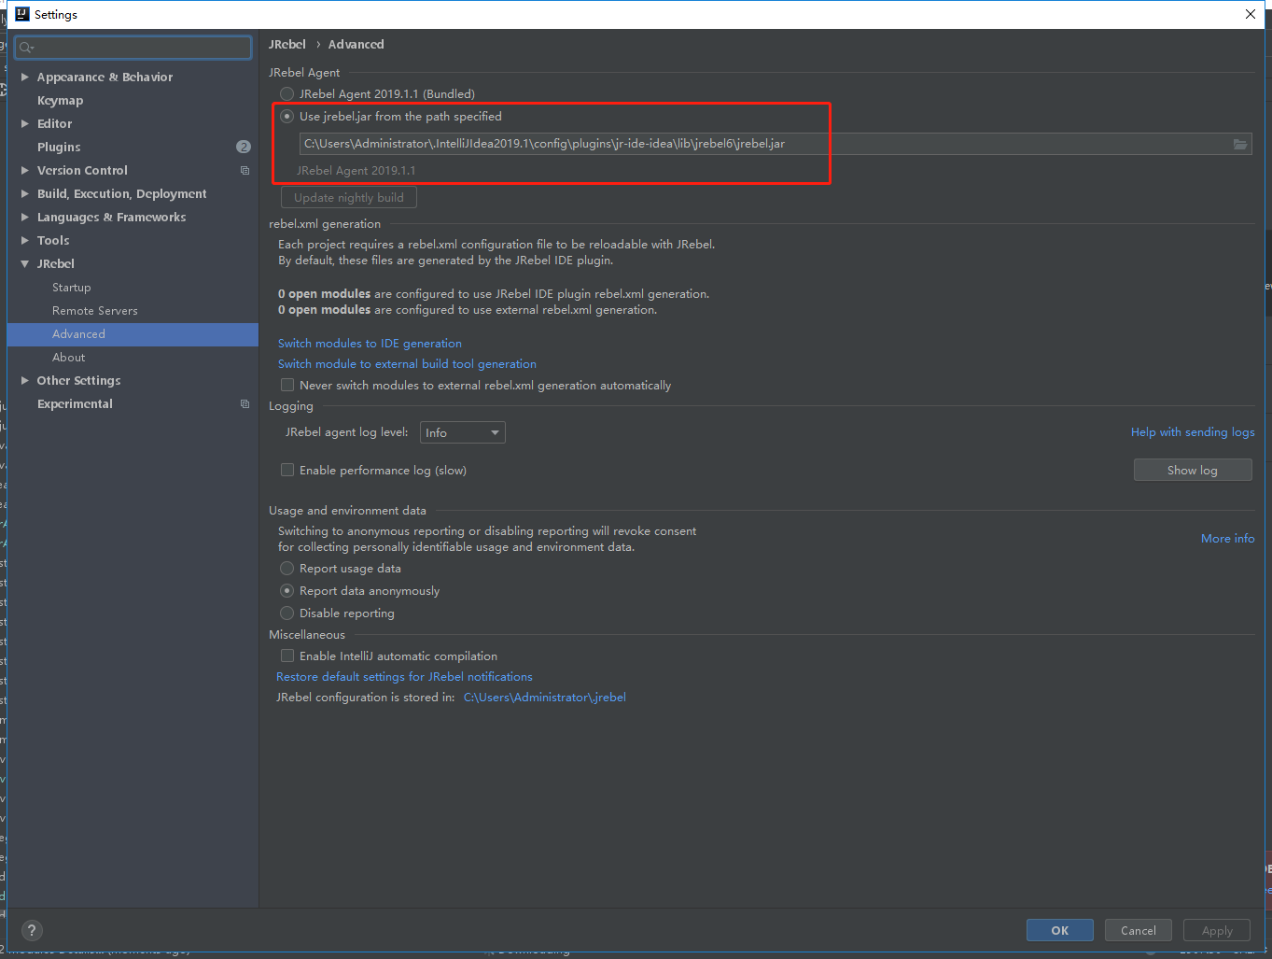Expand Build, Execution, Deployment node
The width and height of the screenshot is (1272, 959).
[25, 193]
